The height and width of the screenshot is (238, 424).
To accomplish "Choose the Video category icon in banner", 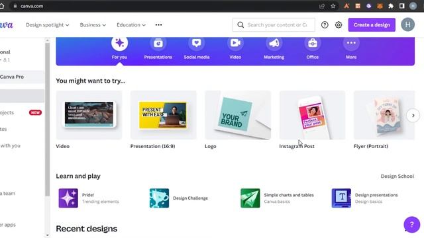I will (235, 43).
